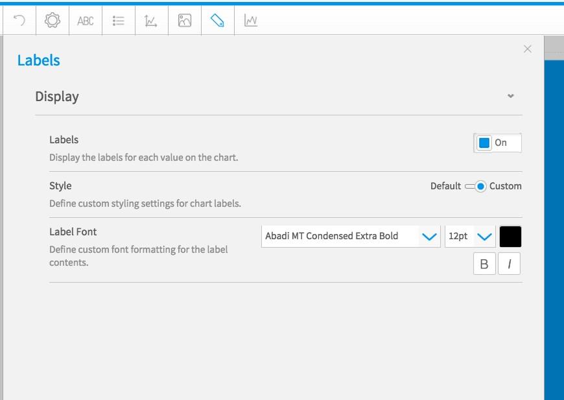The width and height of the screenshot is (564, 400).
Task: Open the gear settings icon
Action: [53, 21]
